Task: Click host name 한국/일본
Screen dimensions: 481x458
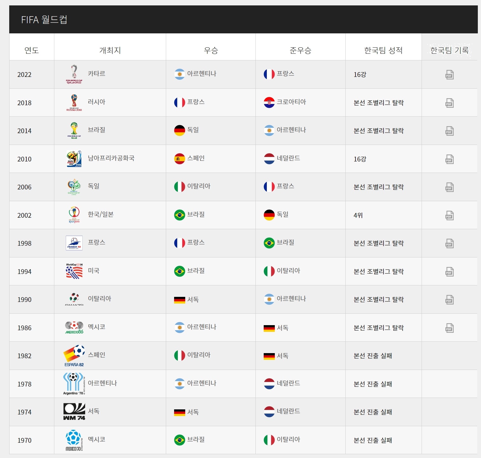Action: tap(101, 215)
